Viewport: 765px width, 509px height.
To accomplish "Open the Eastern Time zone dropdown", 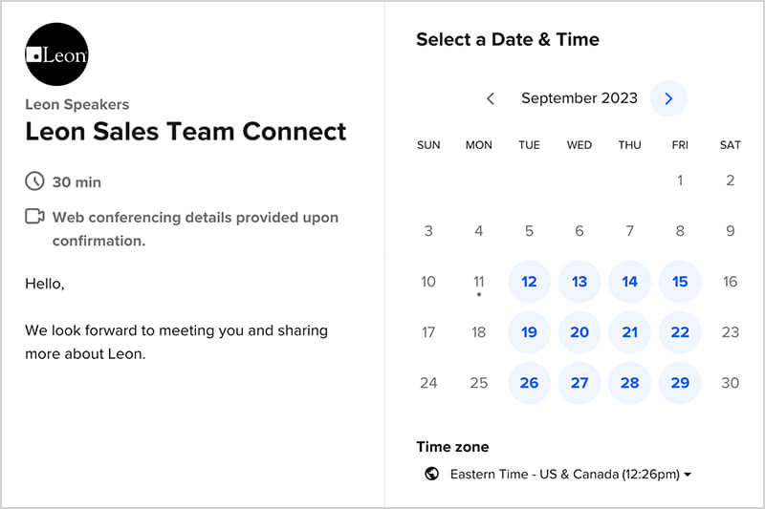I will pos(570,474).
